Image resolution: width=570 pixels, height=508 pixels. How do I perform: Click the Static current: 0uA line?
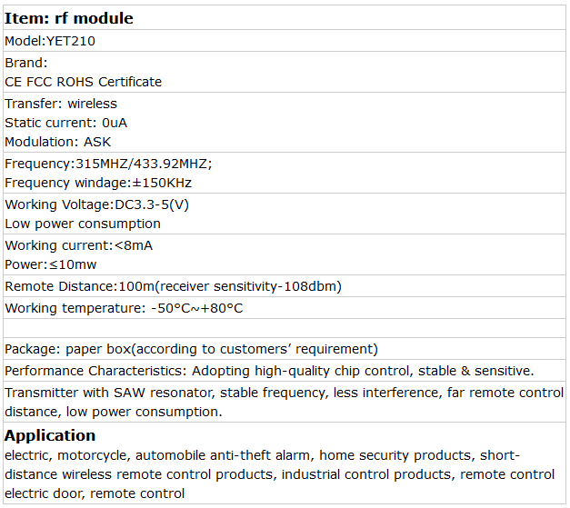click(66, 123)
